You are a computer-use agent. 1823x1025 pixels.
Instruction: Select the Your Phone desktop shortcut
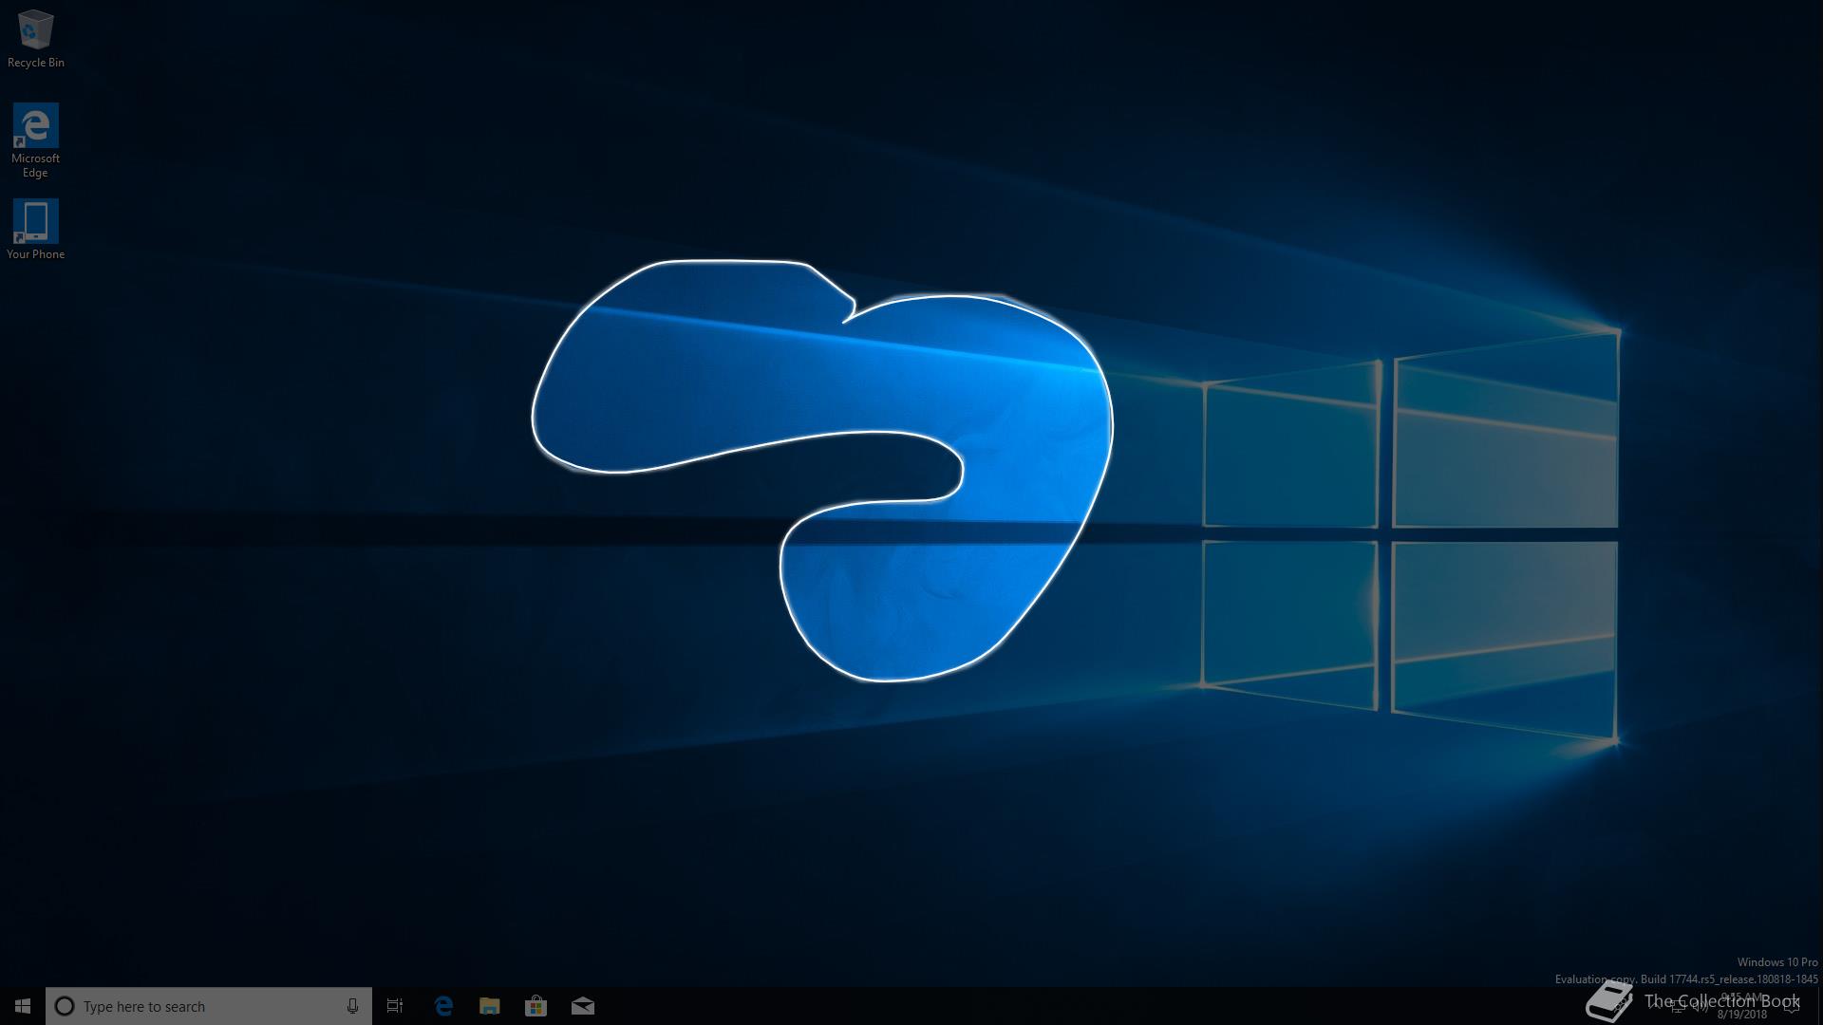35,229
